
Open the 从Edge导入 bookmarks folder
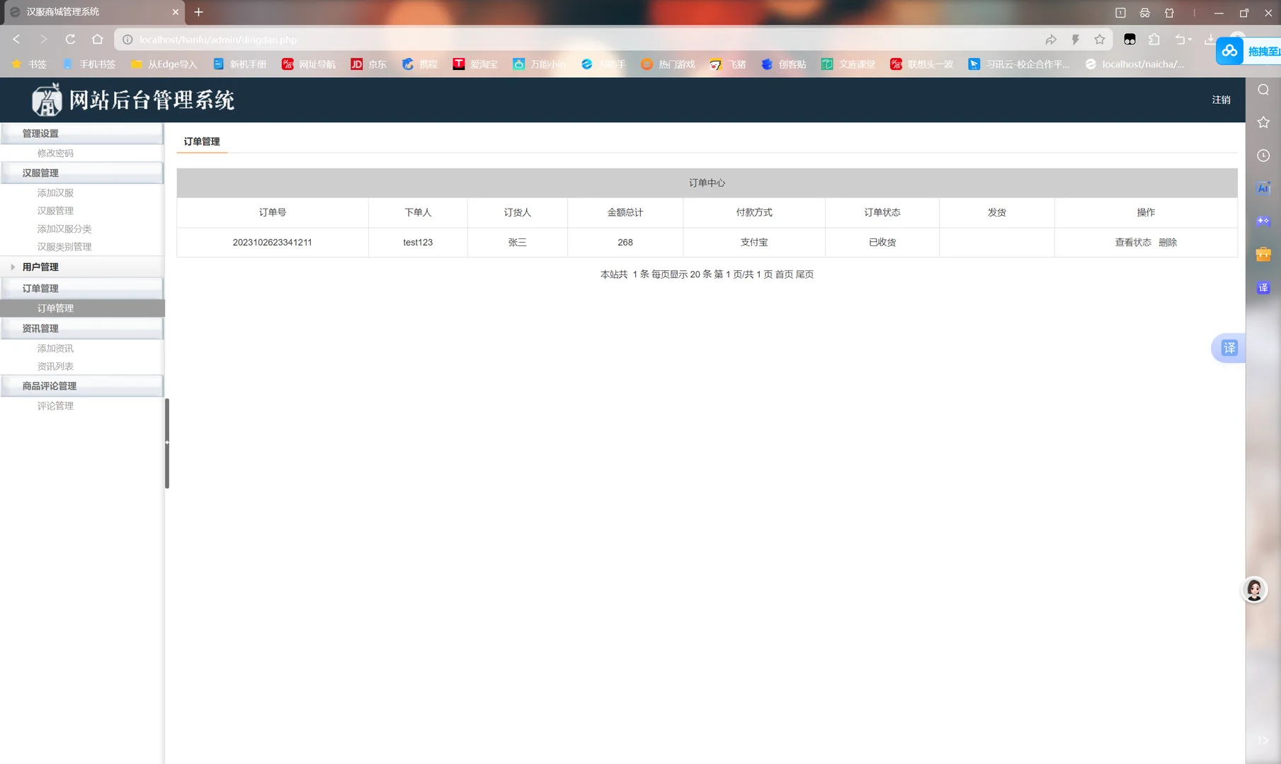pyautogui.click(x=164, y=64)
